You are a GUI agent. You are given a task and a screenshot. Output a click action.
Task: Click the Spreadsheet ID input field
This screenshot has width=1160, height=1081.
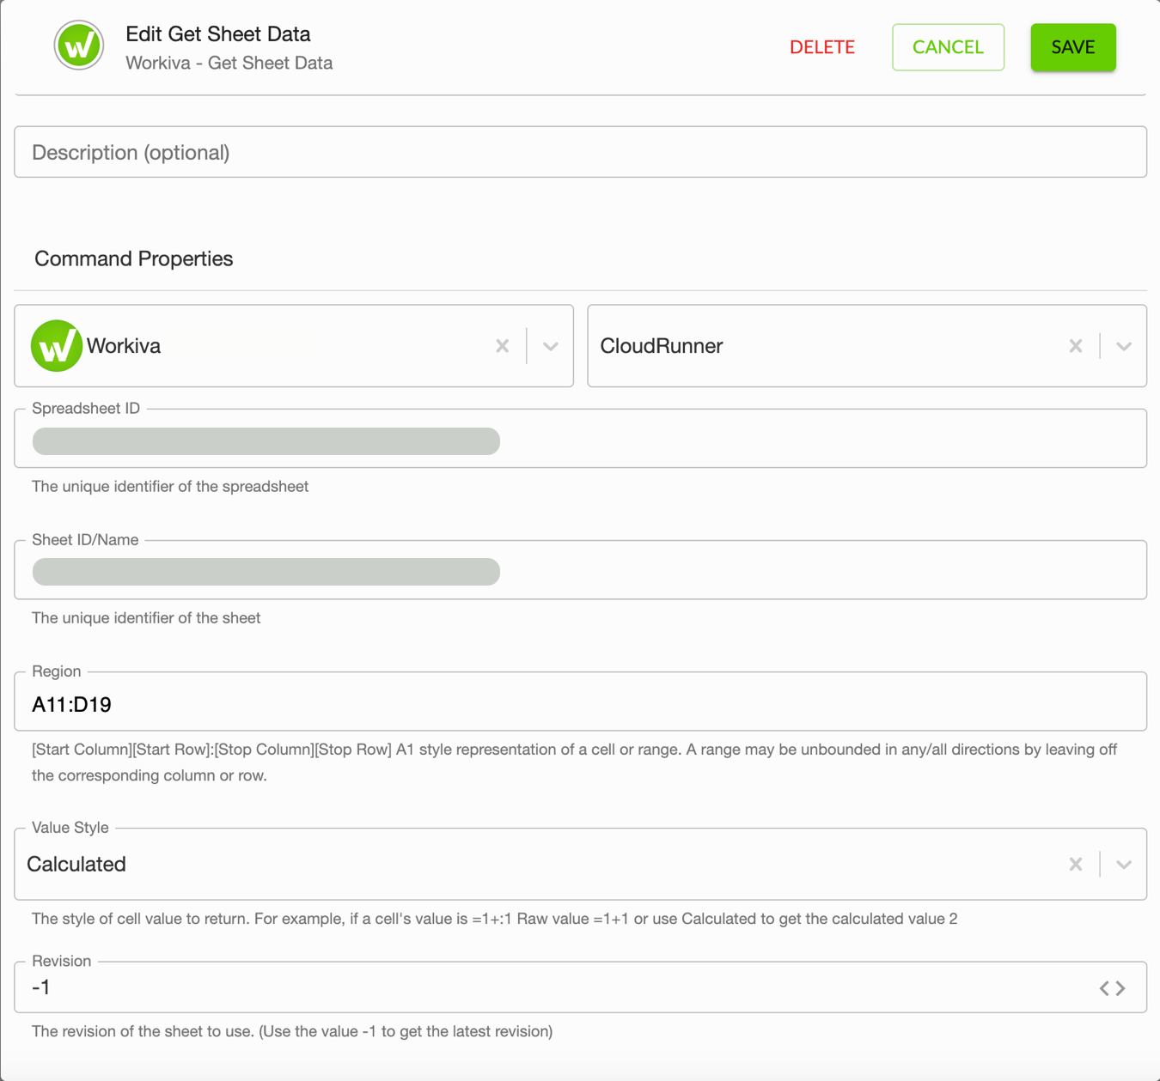[x=581, y=439]
